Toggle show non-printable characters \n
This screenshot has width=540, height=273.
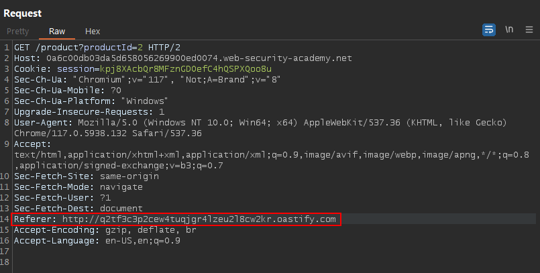pos(509,30)
